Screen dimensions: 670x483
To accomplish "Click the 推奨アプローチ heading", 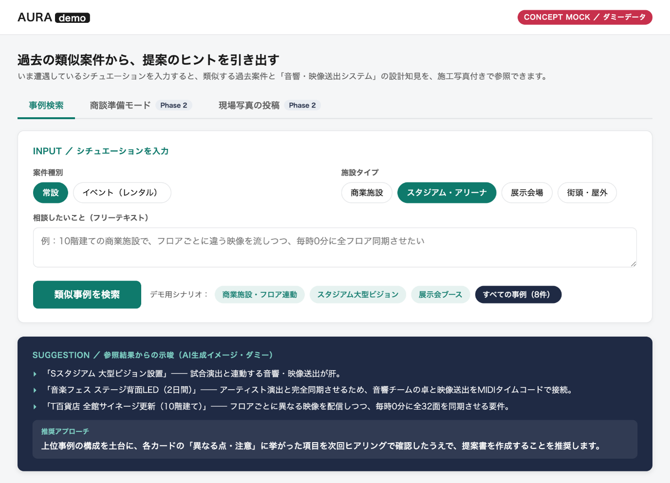I will pos(65,431).
